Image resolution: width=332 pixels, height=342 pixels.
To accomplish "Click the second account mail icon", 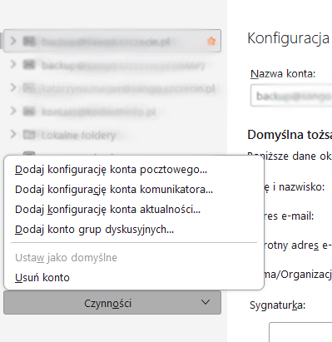I will [29, 65].
